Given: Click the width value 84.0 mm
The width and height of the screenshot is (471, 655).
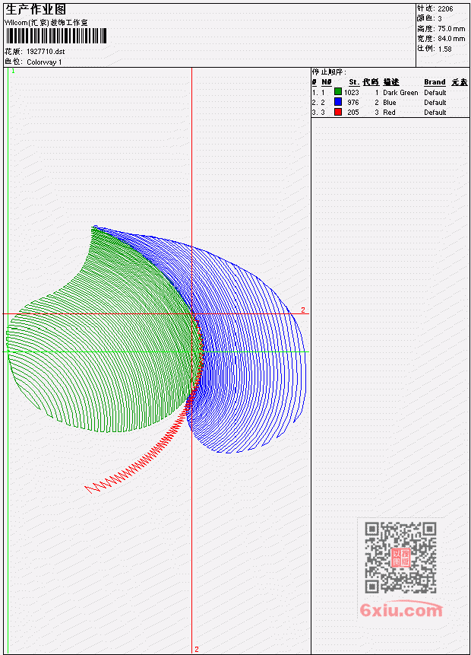Looking at the screenshot, I should coord(451,39).
